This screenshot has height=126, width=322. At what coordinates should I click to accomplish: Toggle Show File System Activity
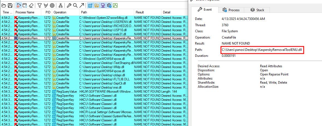click(96, 5)
